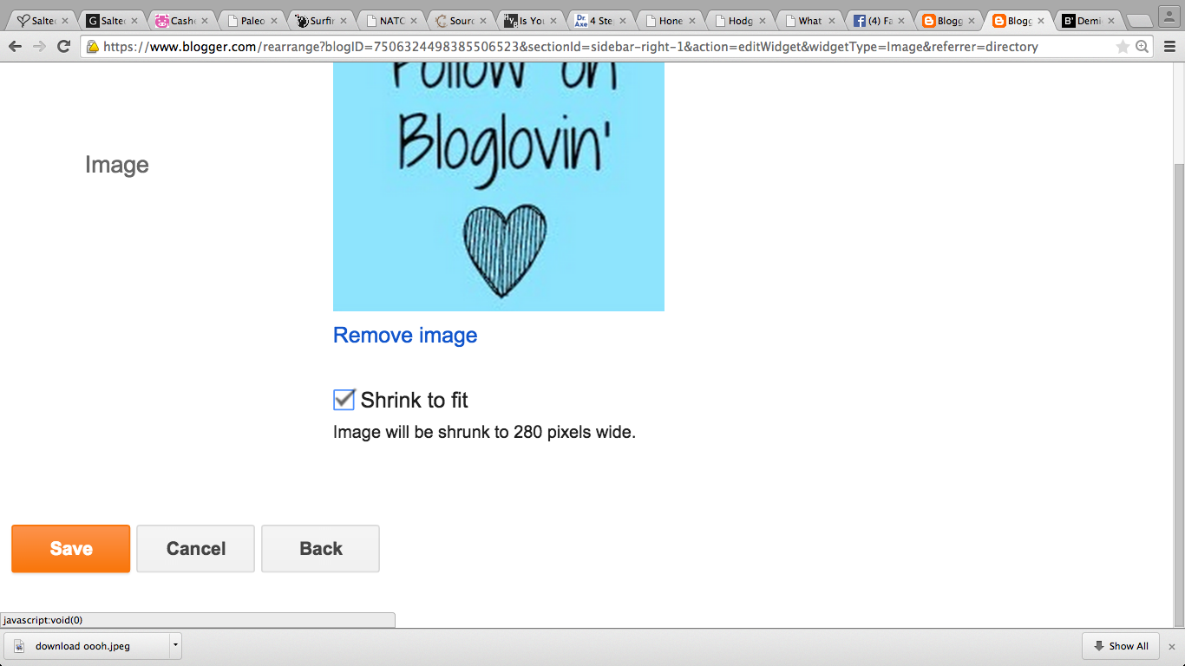Switch to the Demi tab

tap(1090, 21)
